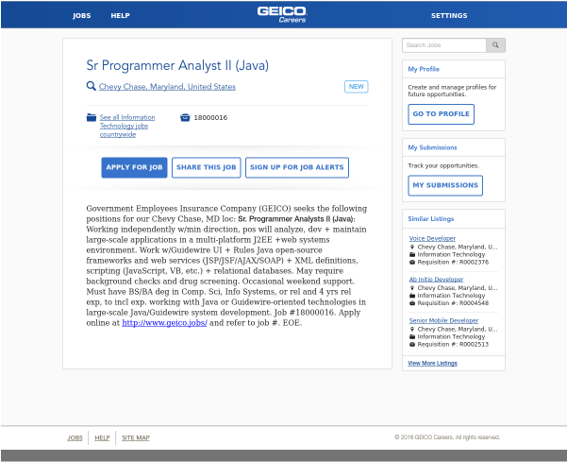The height and width of the screenshot is (462, 567).
Task: Click the job number 18000016
Action: click(210, 118)
